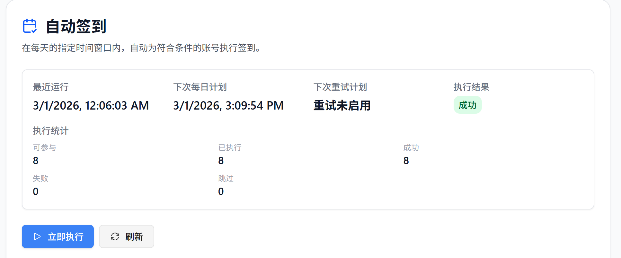This screenshot has height=258, width=621.
Task: Click the 下次每日计划 label
Action: pyautogui.click(x=200, y=87)
